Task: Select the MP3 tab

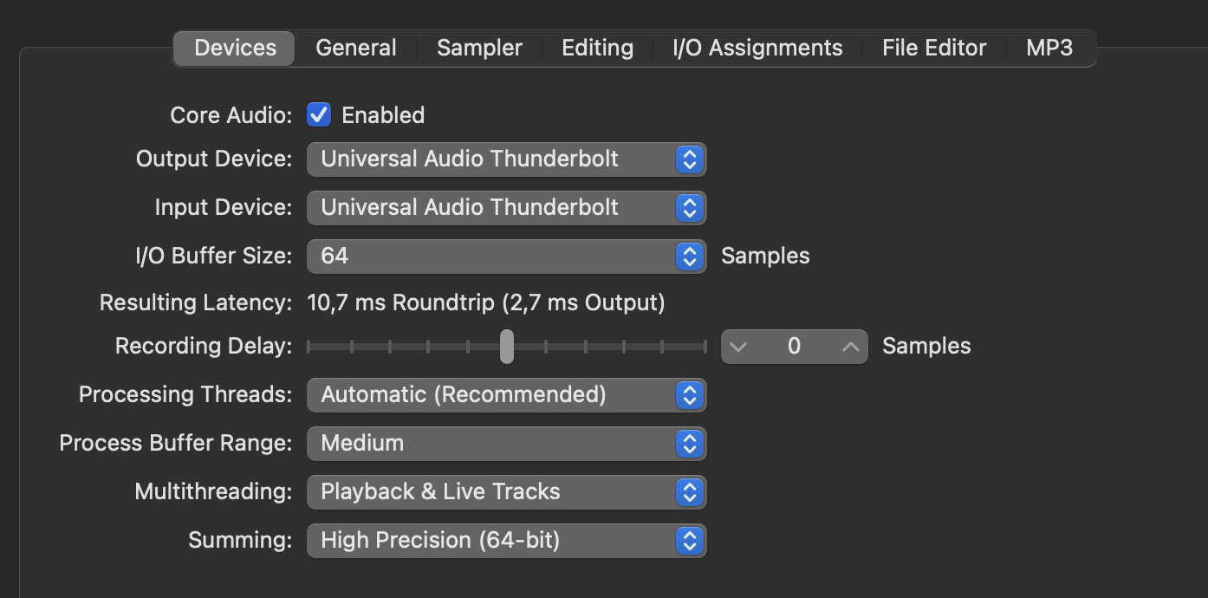Action: click(x=1049, y=49)
